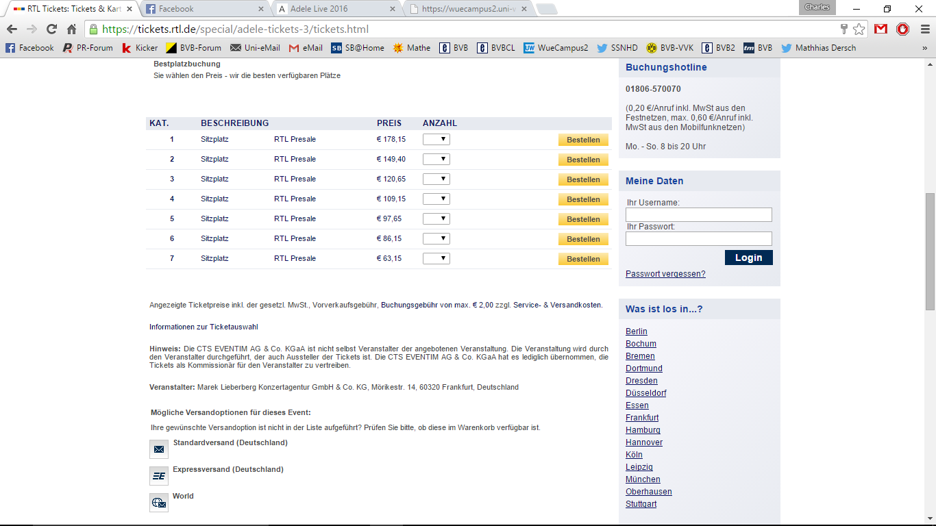Open a new tab button
The width and height of the screenshot is (936, 526).
pyautogui.click(x=547, y=9)
